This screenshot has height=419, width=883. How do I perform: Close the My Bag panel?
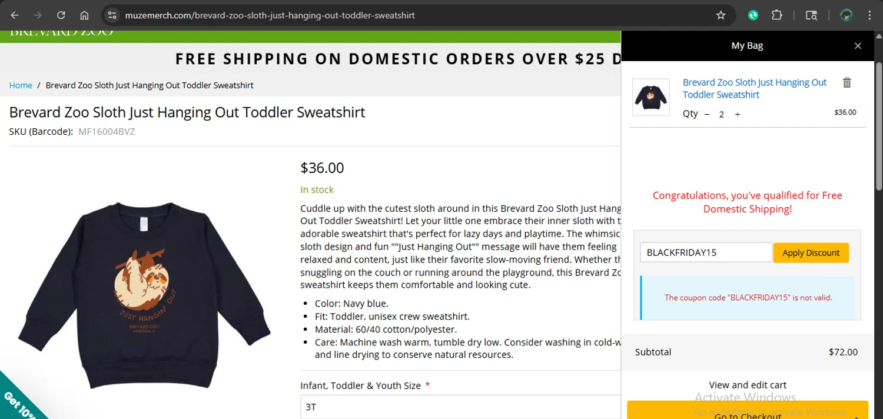[858, 46]
